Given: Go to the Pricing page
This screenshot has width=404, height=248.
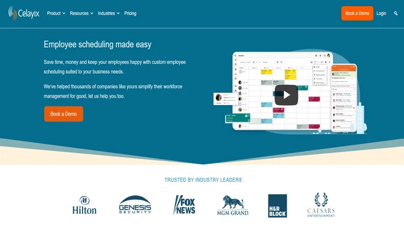Looking at the screenshot, I should [x=130, y=13].
